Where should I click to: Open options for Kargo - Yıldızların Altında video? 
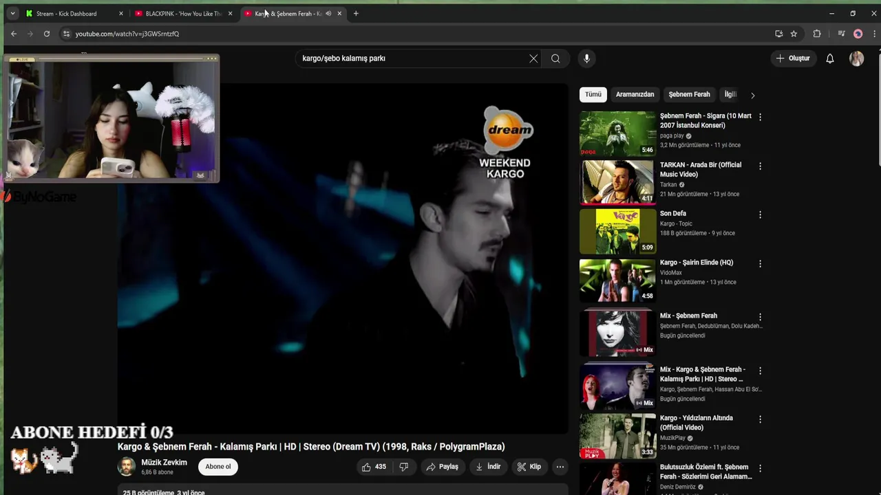(760, 419)
